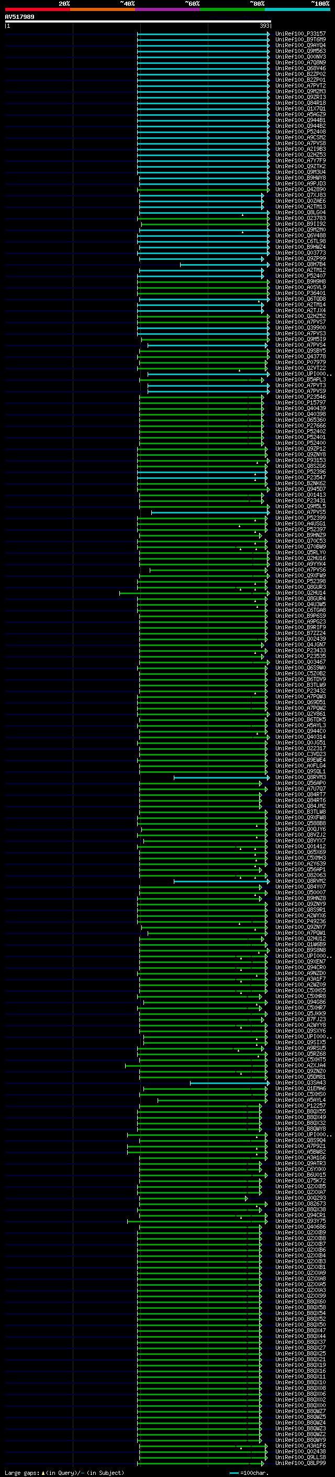
Task: Click hit label UniRef100_Q84JM2
Action: pyautogui.click(x=300, y=806)
